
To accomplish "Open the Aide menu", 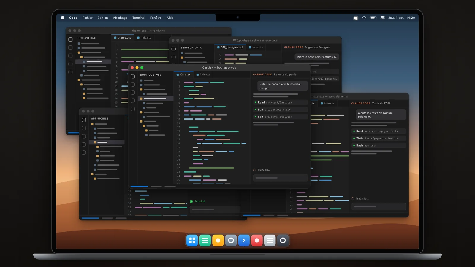I will point(170,18).
